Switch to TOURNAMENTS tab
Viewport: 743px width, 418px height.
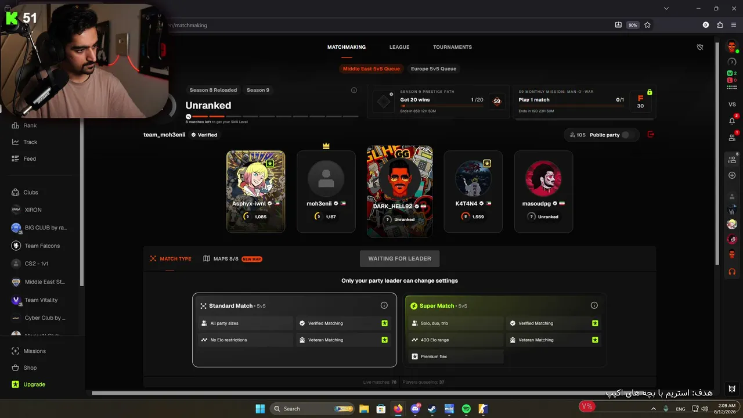tap(452, 47)
